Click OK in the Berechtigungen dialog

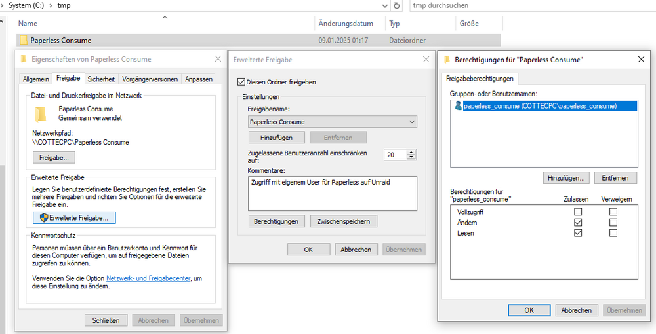(529, 310)
